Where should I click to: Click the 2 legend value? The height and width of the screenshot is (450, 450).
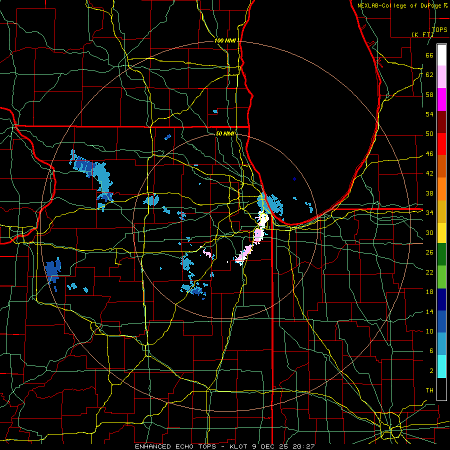pyautogui.click(x=431, y=371)
